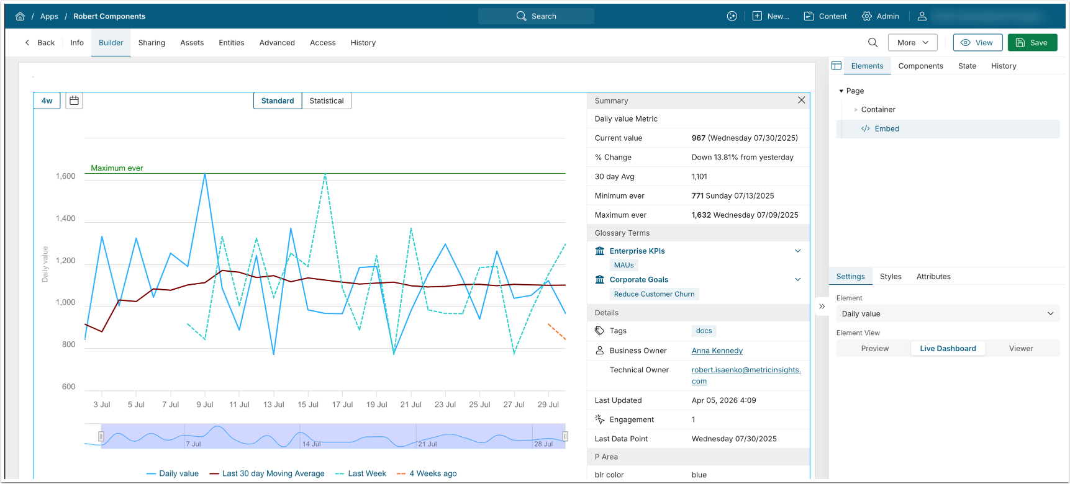Collapse the Enterprise KPIs glossary section
The image size is (1070, 484).
(797, 251)
